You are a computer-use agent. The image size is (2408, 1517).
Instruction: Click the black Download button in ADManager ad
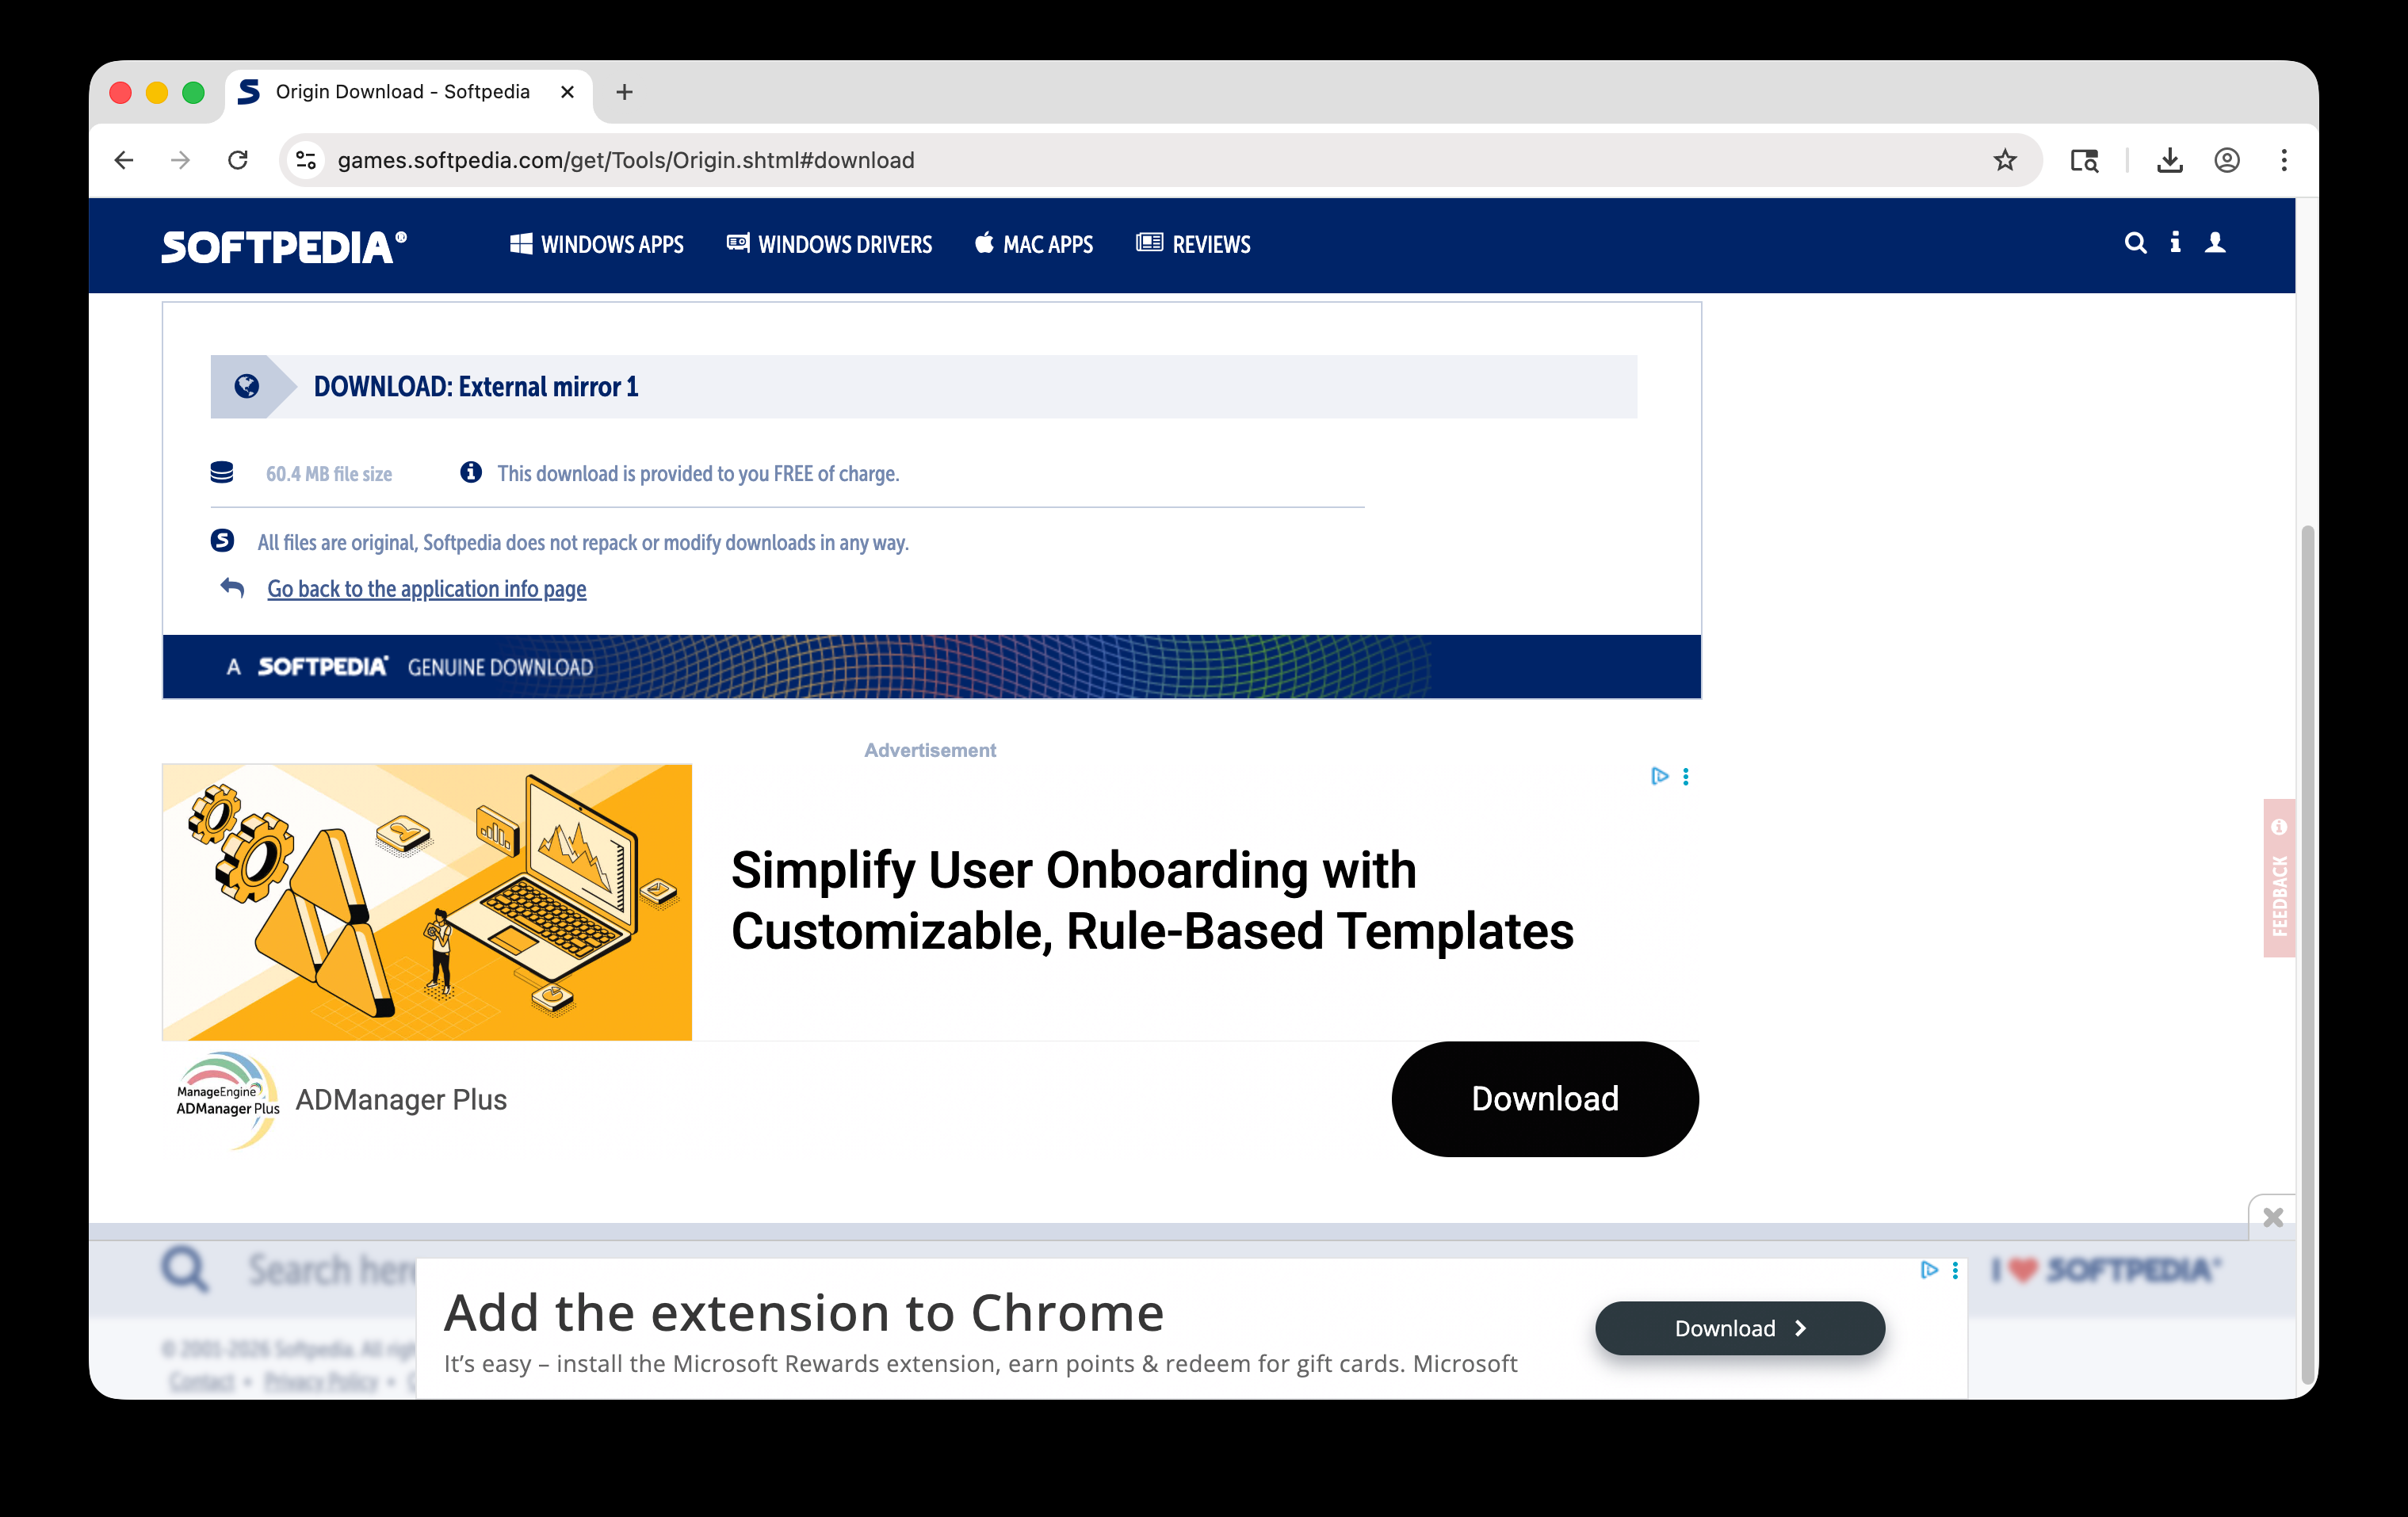pyautogui.click(x=1545, y=1099)
